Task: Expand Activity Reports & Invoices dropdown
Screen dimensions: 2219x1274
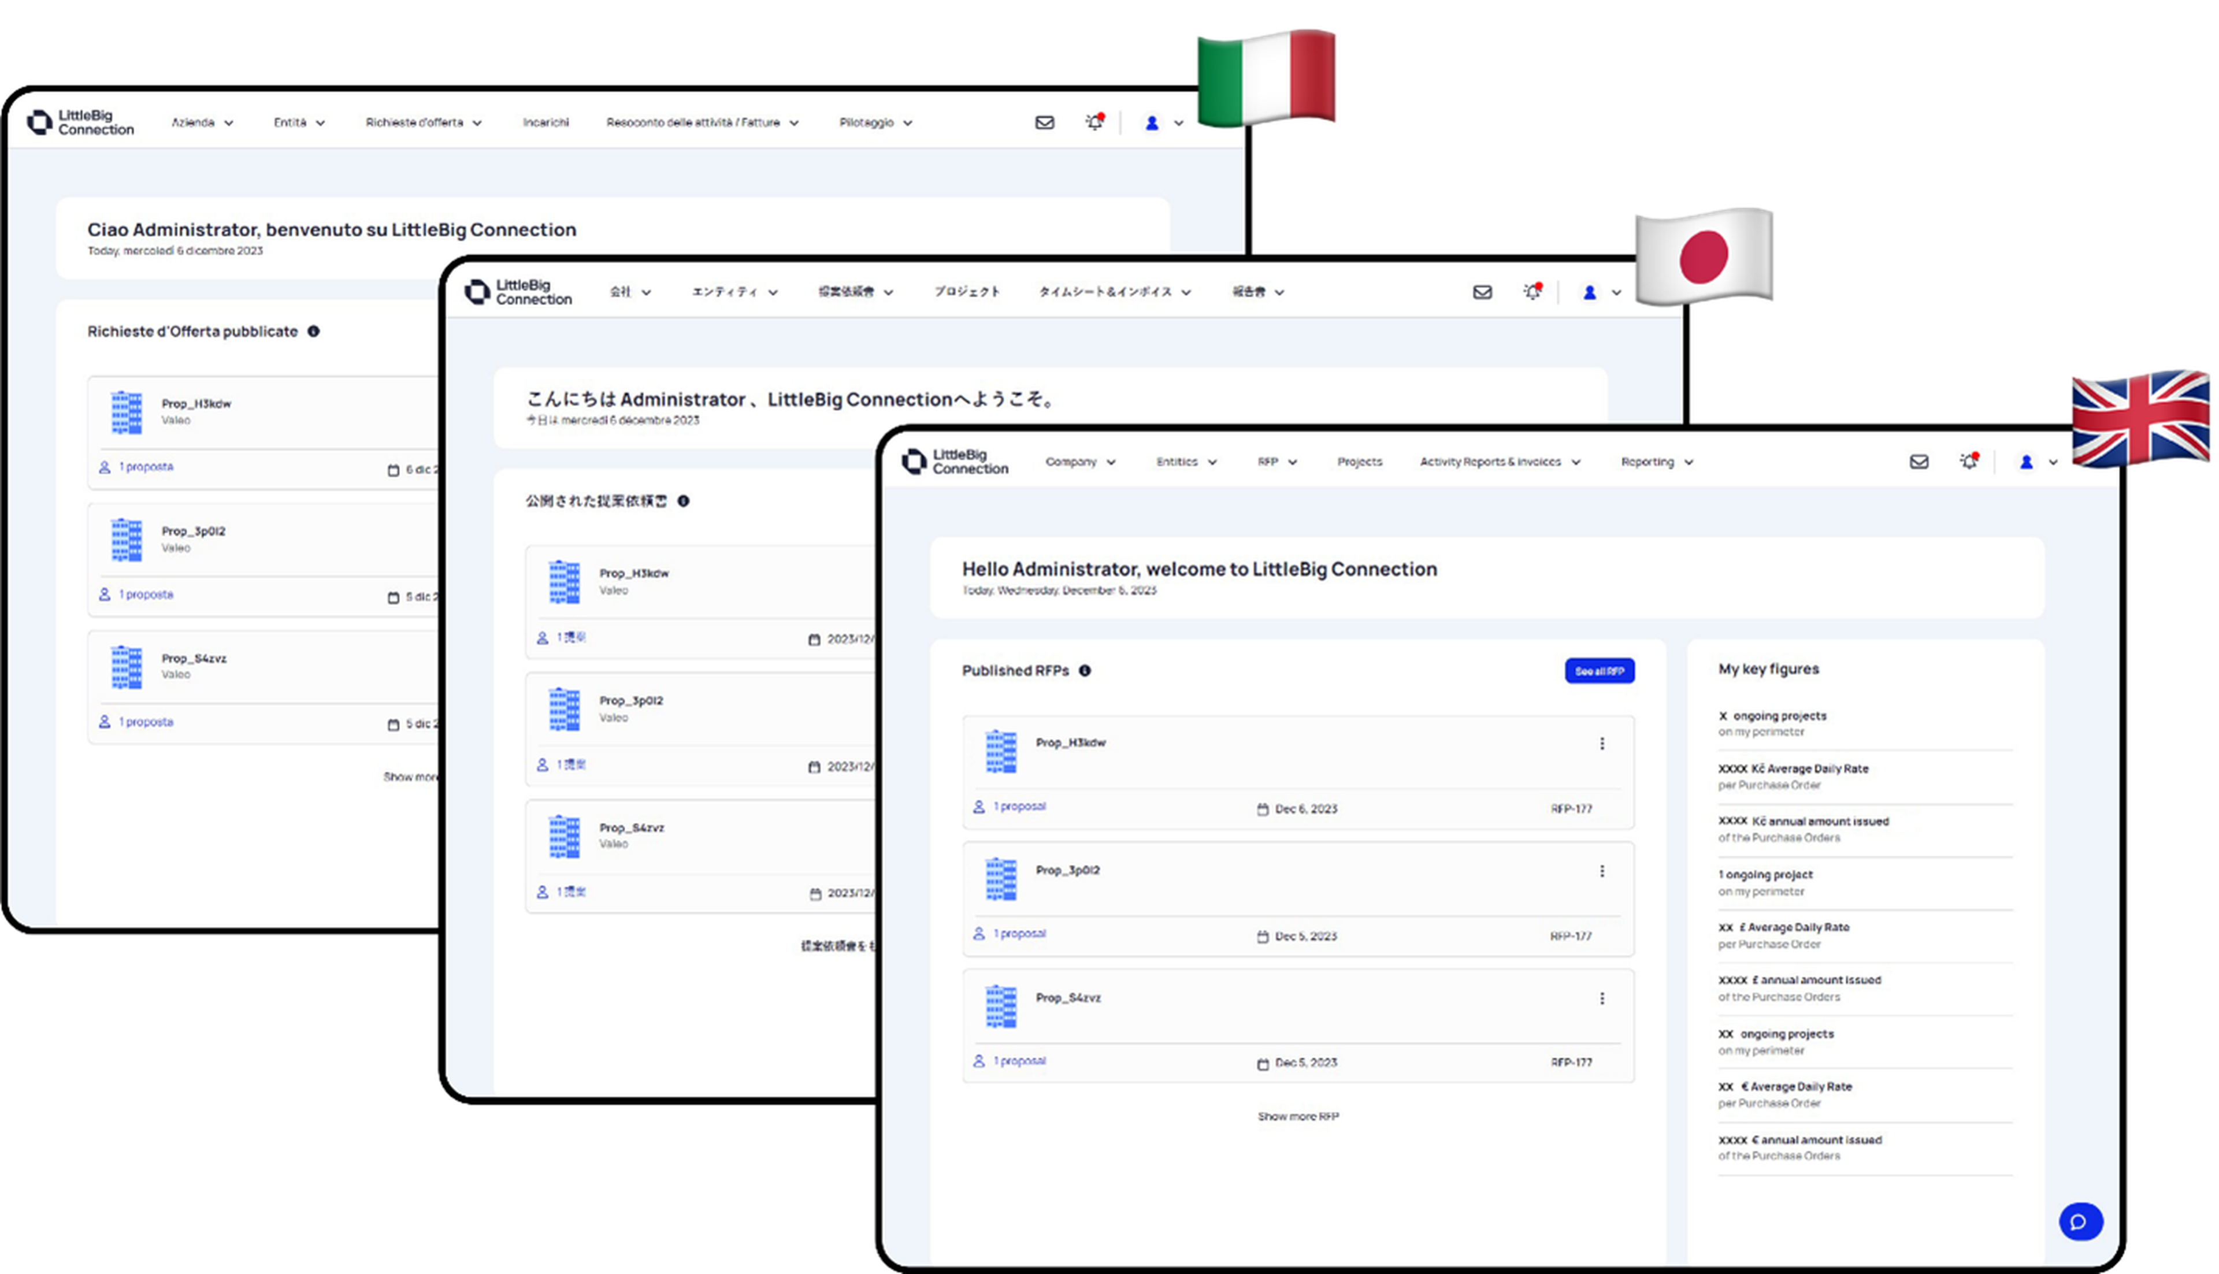Action: click(1500, 462)
